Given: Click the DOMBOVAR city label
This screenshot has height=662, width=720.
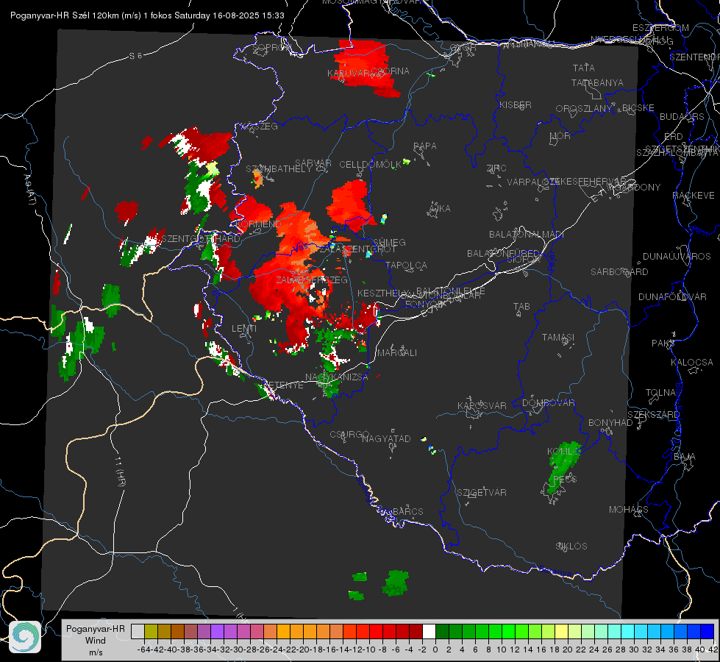Looking at the screenshot, I should click(548, 403).
